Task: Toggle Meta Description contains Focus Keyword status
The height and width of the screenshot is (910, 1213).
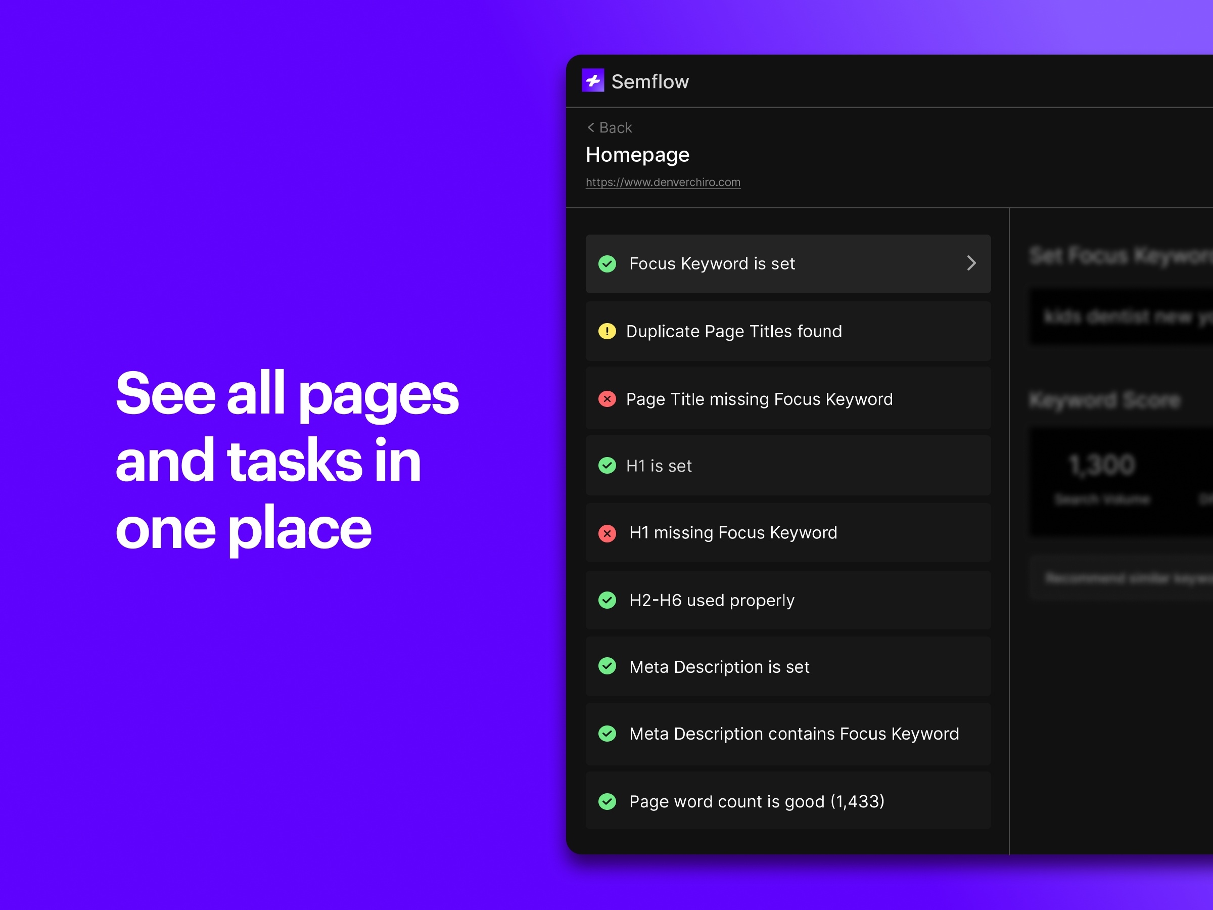Action: [609, 733]
